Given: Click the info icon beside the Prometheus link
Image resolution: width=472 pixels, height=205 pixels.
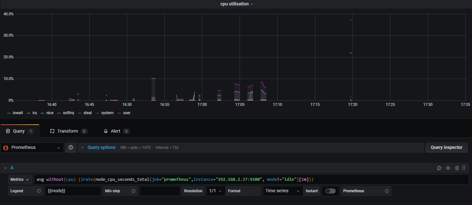Looking at the screenshot, I should click(387, 191).
